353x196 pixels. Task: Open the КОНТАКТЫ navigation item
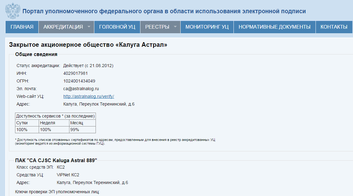coord(334,27)
